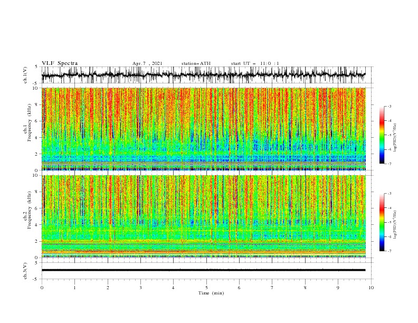Click the time axis tick label '0'
The image size is (418, 323).
42,288
